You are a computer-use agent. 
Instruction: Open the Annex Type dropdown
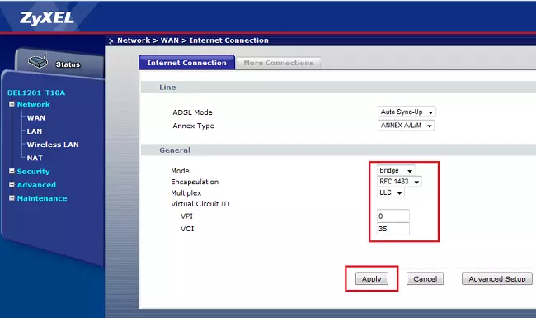(406, 126)
